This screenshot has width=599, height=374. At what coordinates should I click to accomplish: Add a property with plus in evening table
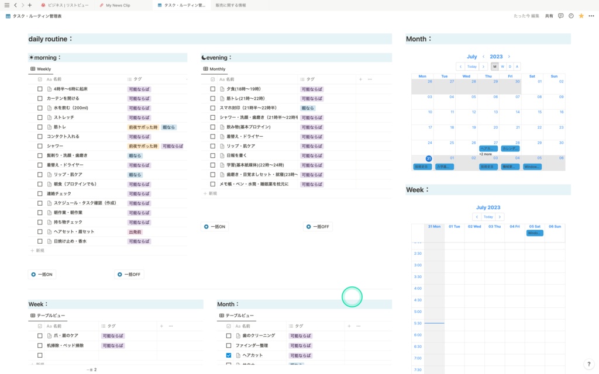click(360, 79)
